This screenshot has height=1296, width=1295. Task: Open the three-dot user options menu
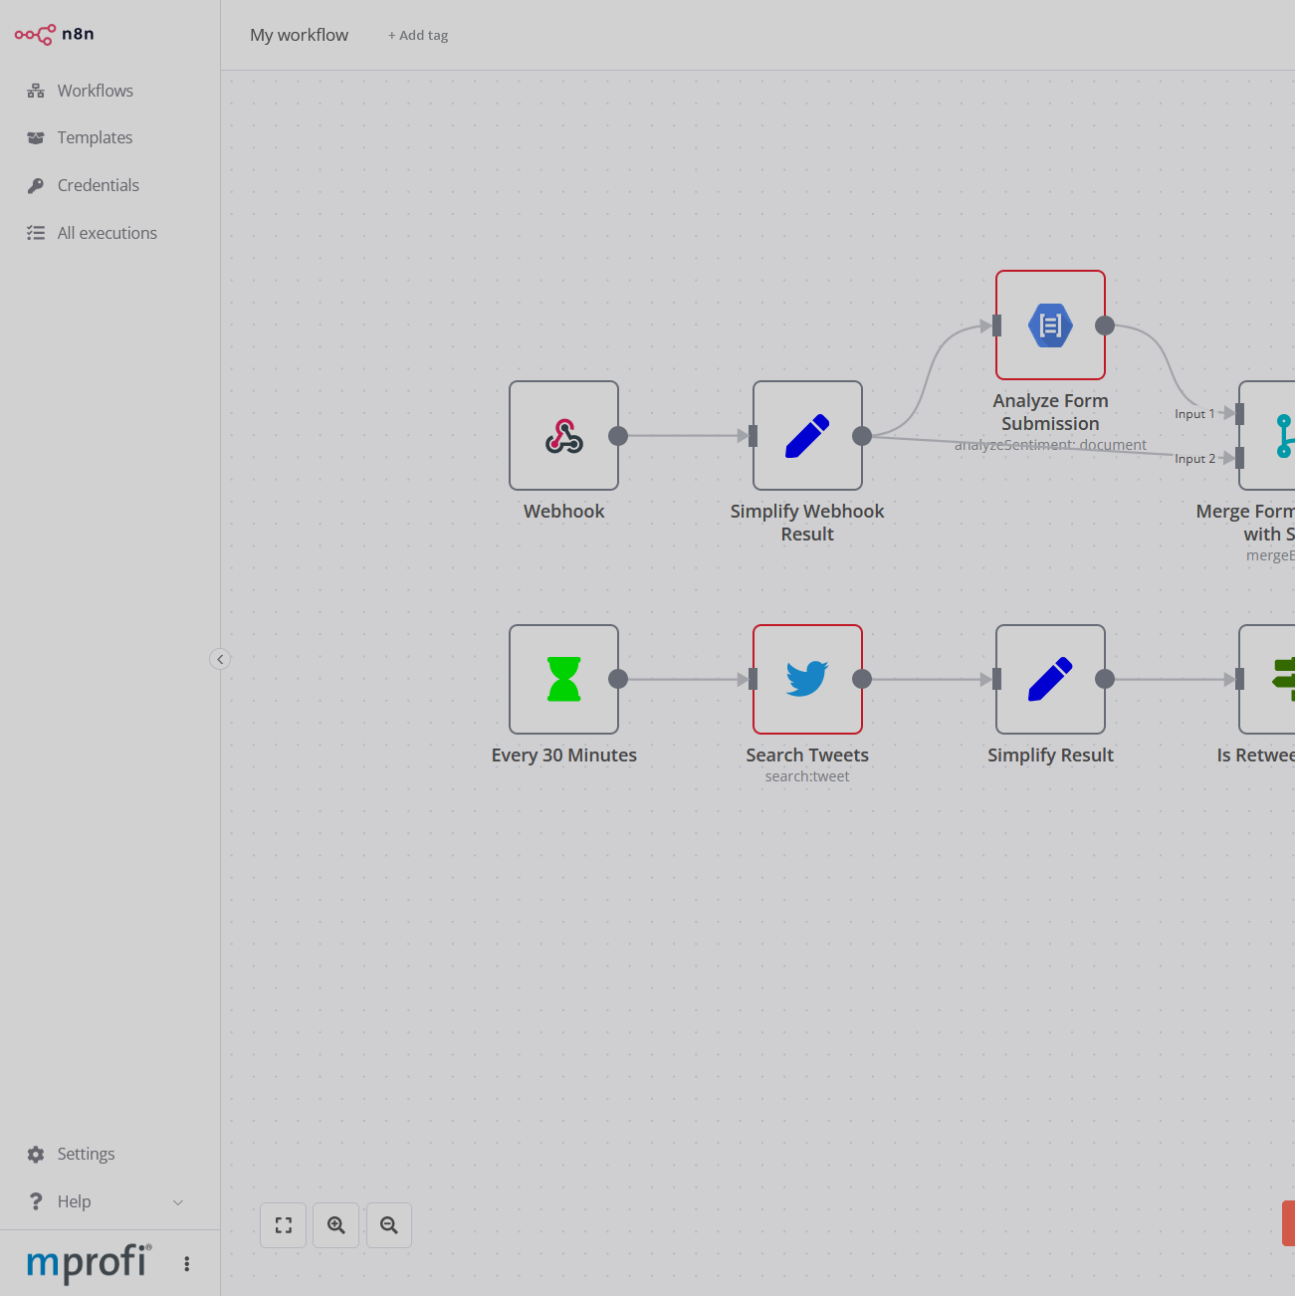click(x=186, y=1264)
